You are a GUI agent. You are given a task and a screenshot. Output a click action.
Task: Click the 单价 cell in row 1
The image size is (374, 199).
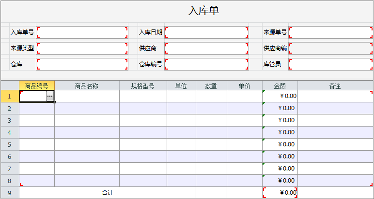245,96
